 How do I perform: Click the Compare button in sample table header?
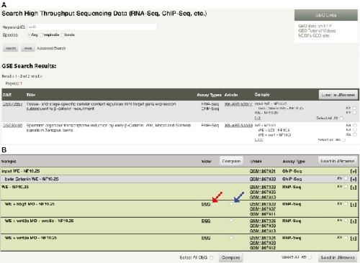[x=231, y=161]
